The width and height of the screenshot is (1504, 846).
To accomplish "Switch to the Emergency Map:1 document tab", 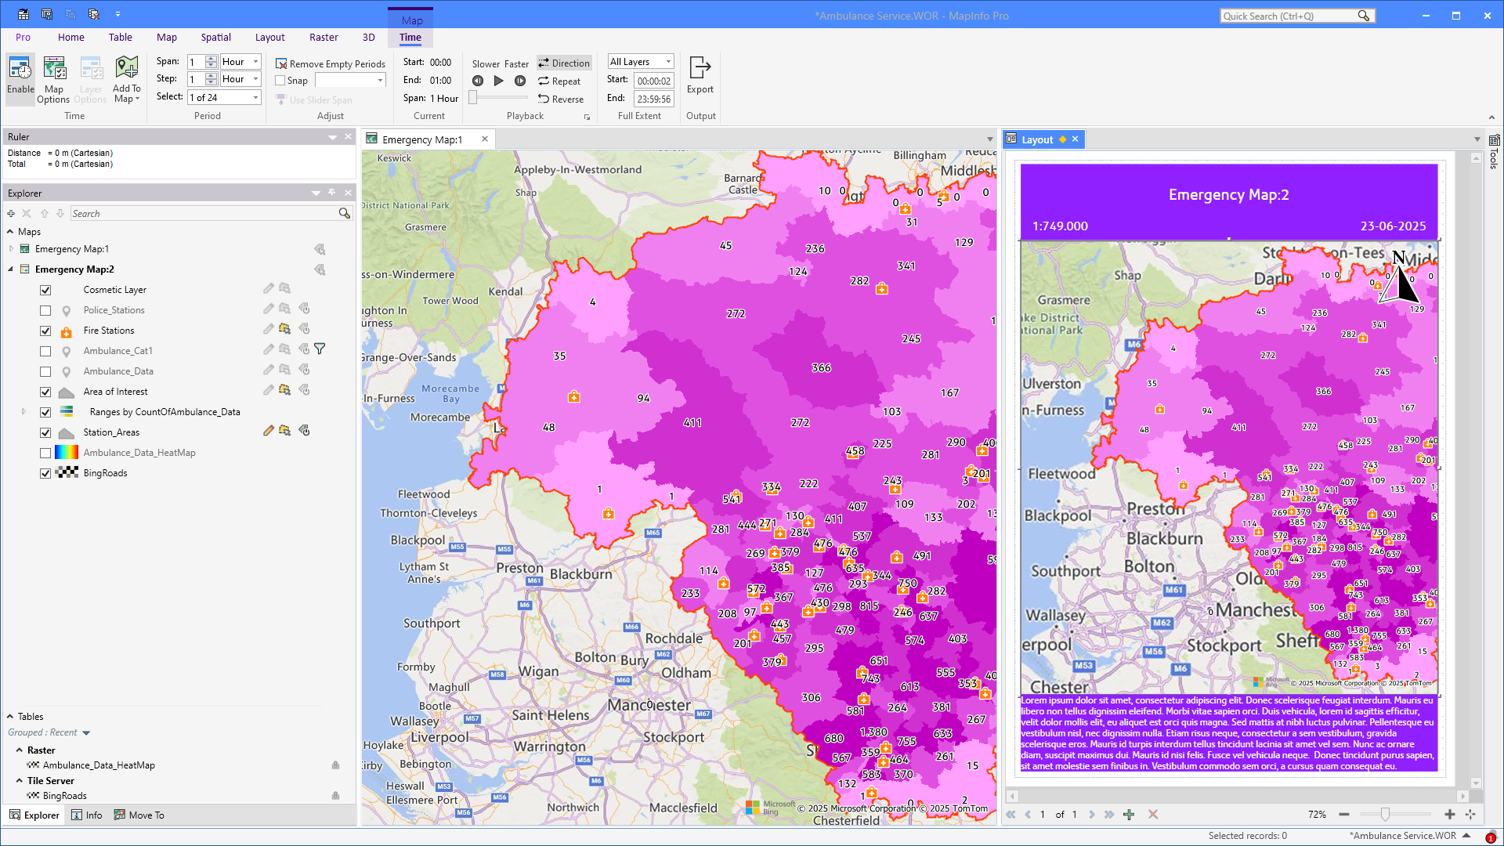I will pyautogui.click(x=422, y=140).
